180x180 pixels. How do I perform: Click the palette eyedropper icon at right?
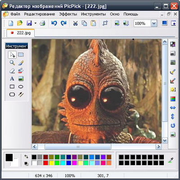171,160
